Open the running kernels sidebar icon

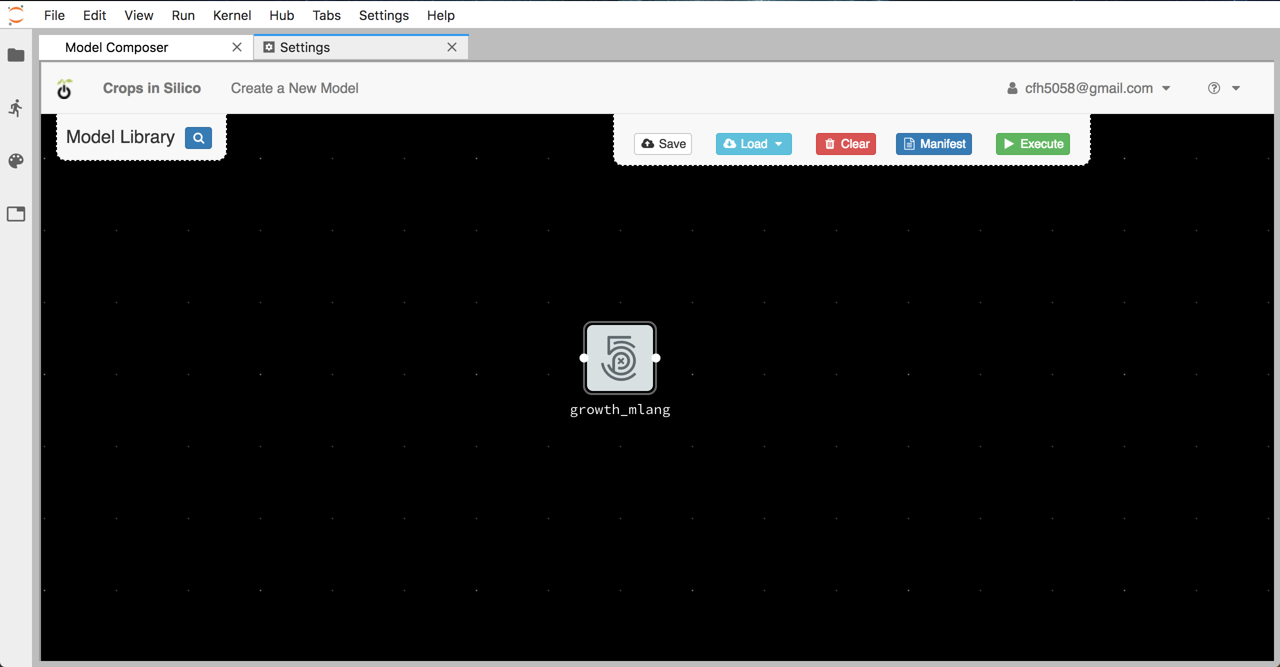(x=16, y=108)
